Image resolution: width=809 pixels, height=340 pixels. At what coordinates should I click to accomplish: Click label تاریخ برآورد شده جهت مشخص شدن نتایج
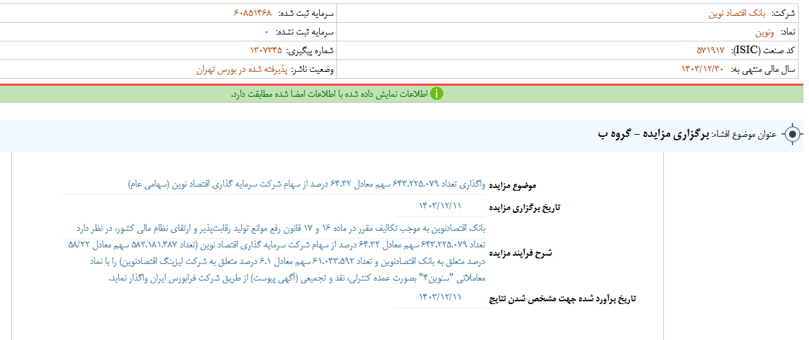coord(562,300)
